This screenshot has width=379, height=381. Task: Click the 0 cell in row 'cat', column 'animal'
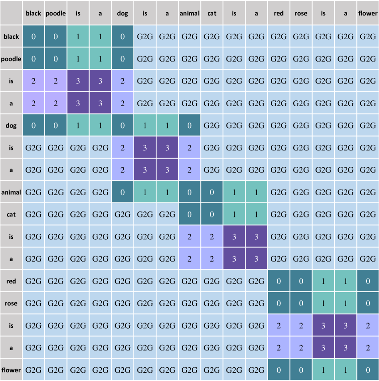point(189,214)
